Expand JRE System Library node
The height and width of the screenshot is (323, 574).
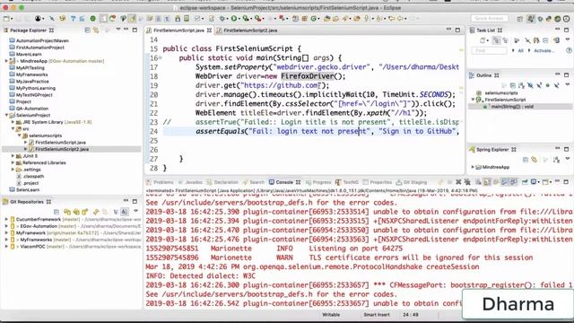(x=13, y=122)
